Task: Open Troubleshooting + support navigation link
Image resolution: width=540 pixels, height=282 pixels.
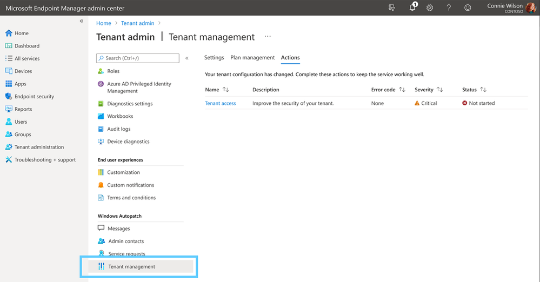Action: pos(44,160)
